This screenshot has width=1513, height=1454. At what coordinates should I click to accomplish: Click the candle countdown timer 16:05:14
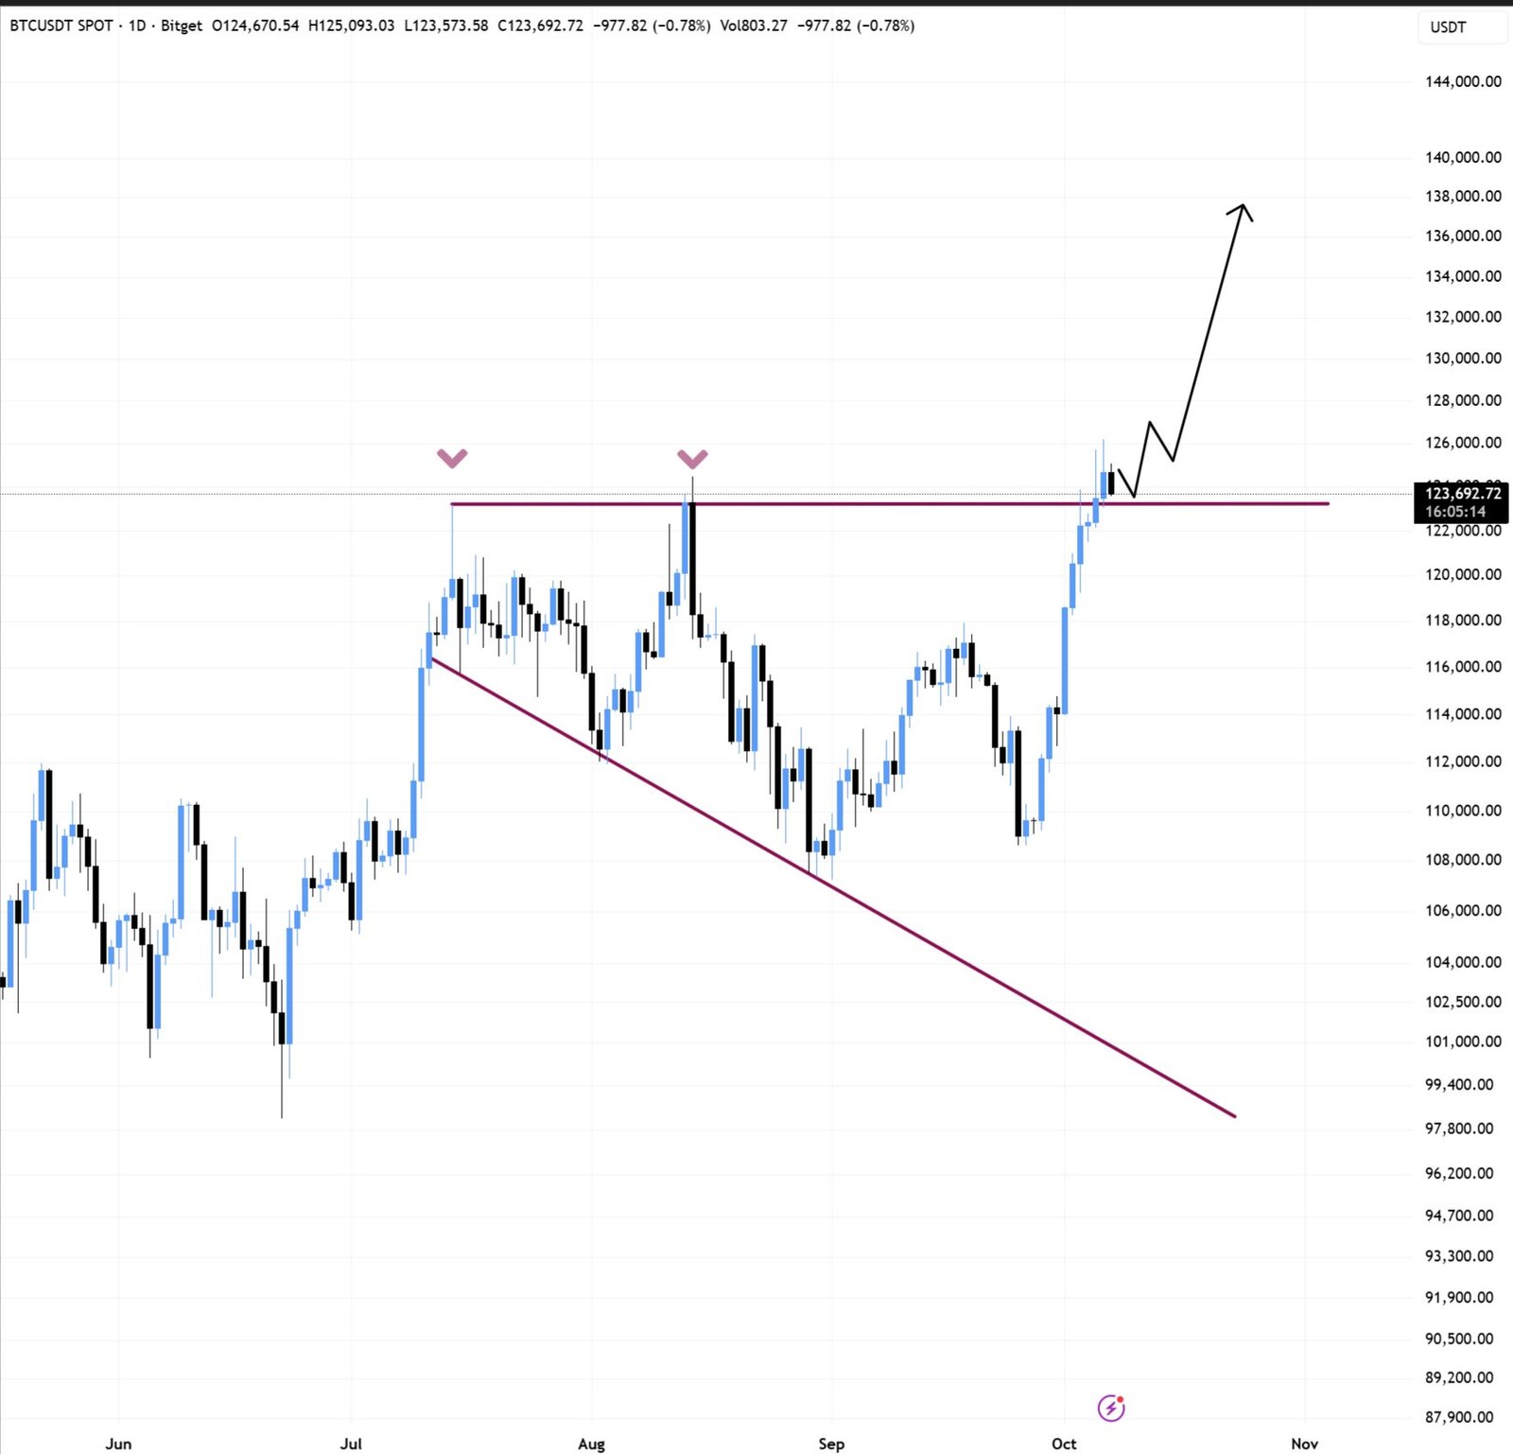(x=1455, y=512)
